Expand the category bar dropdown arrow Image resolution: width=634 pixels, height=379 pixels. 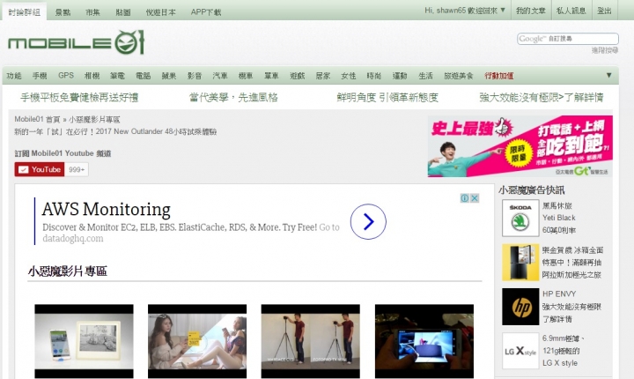pos(609,75)
